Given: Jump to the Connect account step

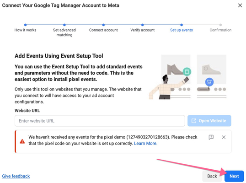Looking at the screenshot, I should (103, 30).
